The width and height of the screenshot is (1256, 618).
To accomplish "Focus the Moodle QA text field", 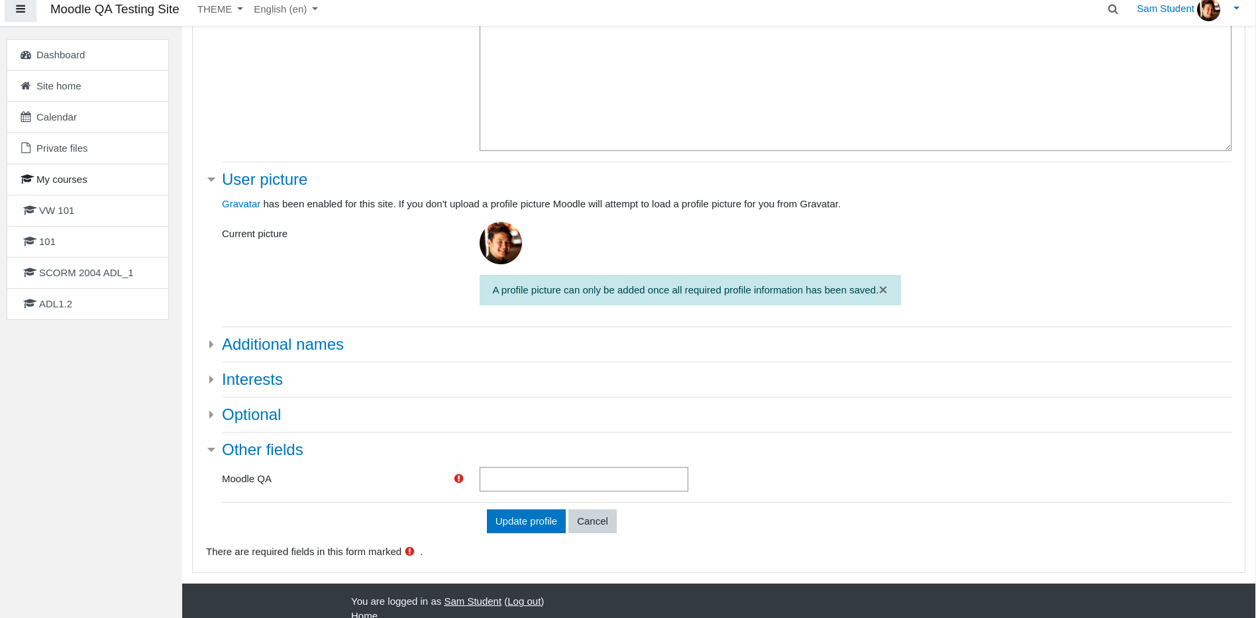I will [584, 480].
